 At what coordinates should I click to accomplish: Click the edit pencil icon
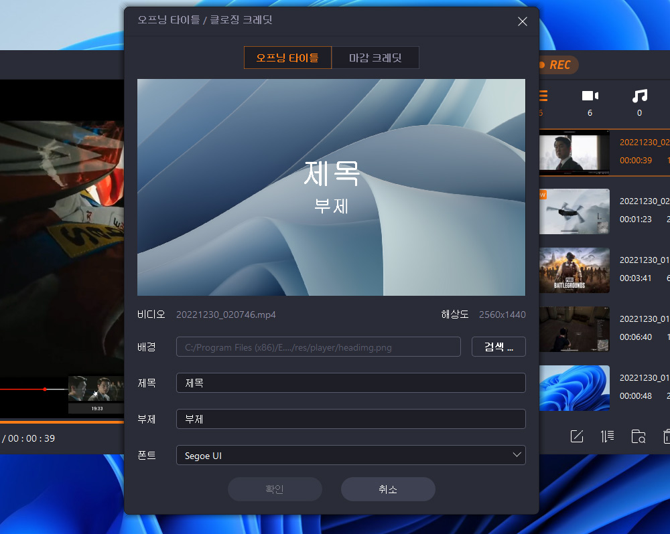tap(577, 436)
